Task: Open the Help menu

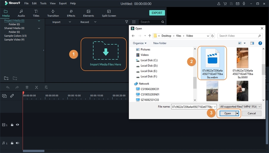Action: point(73,3)
